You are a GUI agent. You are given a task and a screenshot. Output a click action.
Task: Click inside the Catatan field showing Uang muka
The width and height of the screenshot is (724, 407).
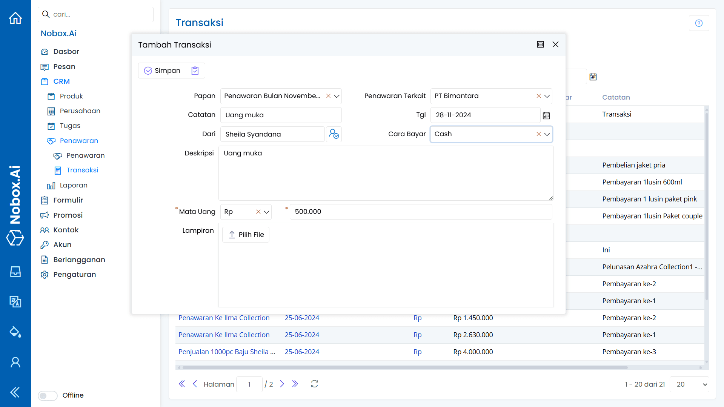click(x=281, y=115)
